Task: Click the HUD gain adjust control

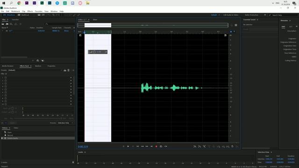Action: tap(94, 52)
